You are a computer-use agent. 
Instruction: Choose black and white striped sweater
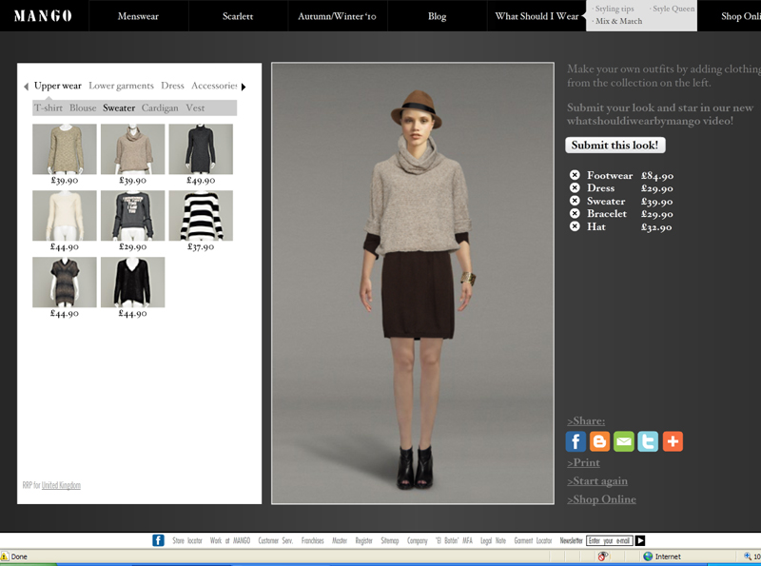201,216
